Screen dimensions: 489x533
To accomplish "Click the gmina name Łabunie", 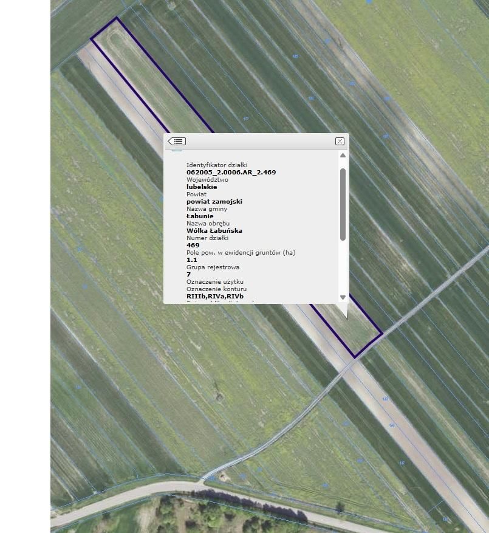I will (200, 216).
